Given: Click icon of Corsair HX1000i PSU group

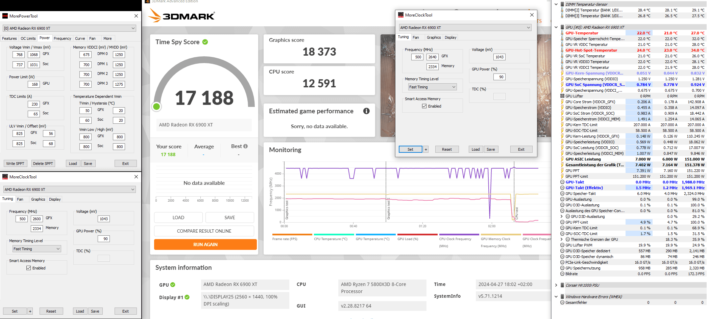Looking at the screenshot, I should tap(562, 285).
